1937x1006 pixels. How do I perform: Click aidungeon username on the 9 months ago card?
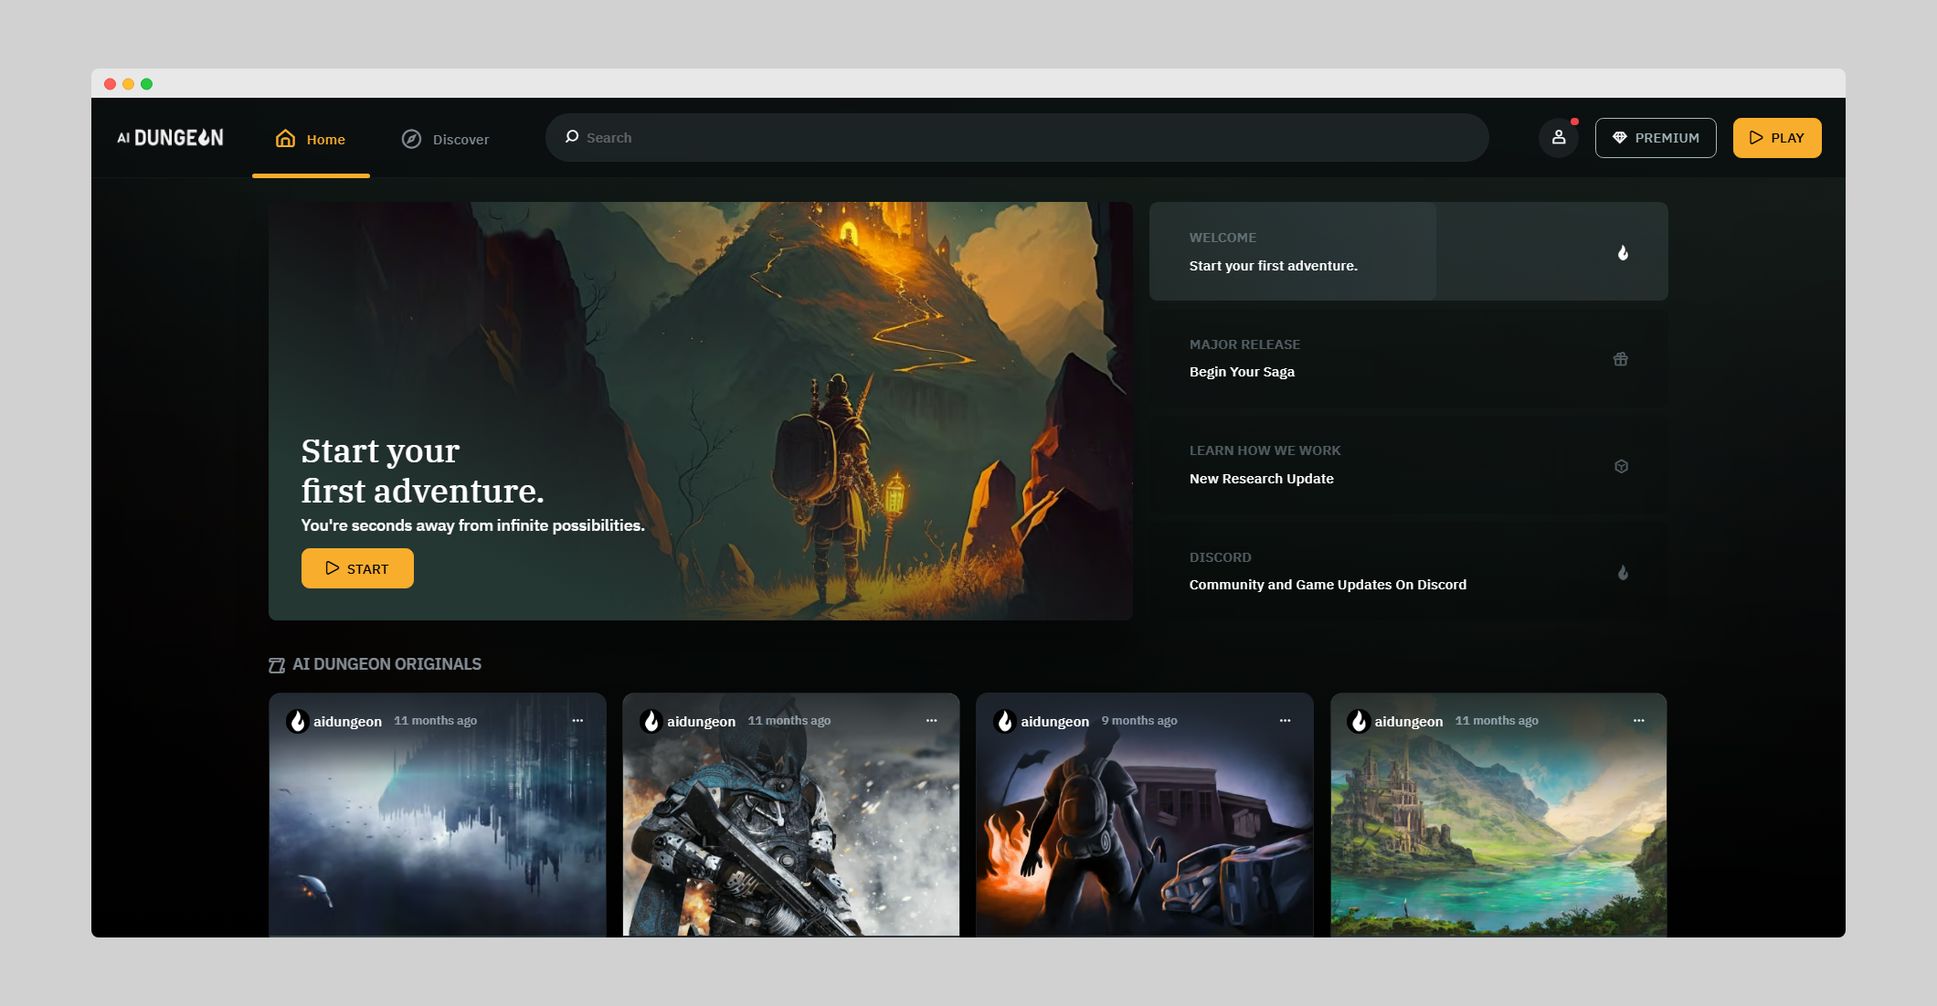click(x=1055, y=722)
